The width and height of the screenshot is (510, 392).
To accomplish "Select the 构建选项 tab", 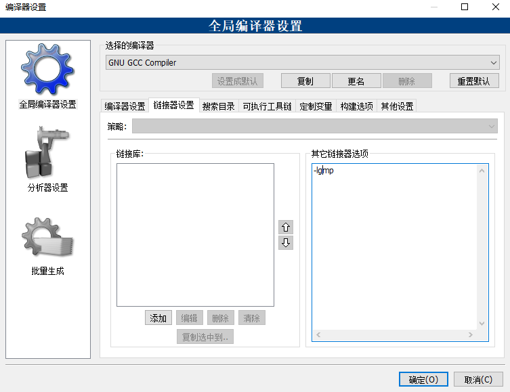I will (356, 106).
